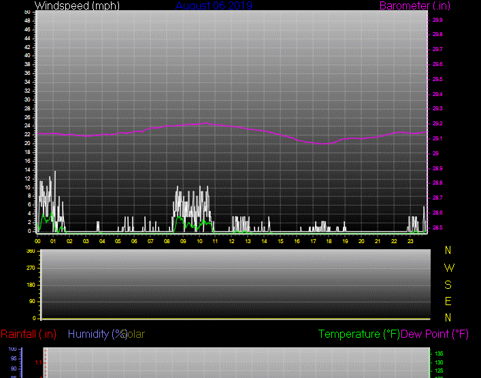Click the 'Windspeed (mph)' chart title
This screenshot has height=378, width=481.
pos(77,5)
